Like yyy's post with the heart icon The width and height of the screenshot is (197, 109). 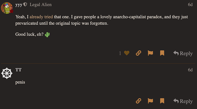click(126, 53)
